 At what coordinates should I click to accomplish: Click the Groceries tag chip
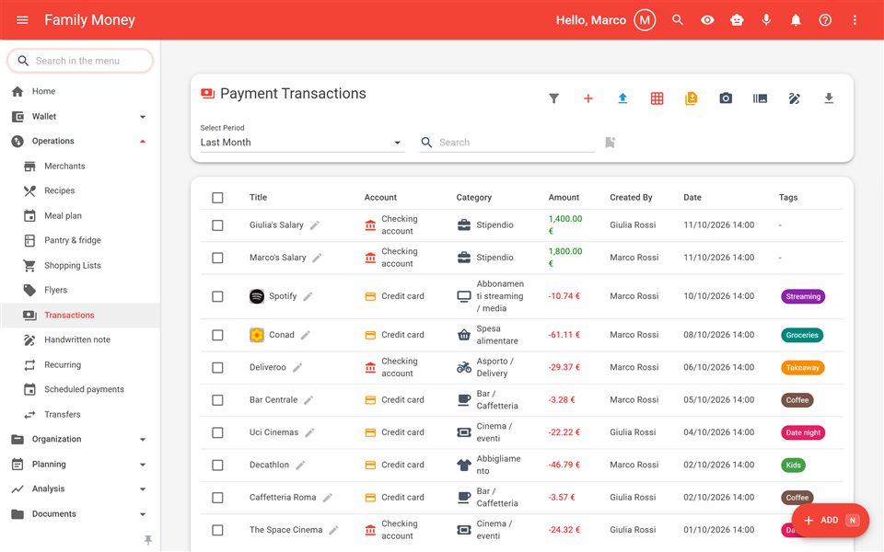[802, 335]
